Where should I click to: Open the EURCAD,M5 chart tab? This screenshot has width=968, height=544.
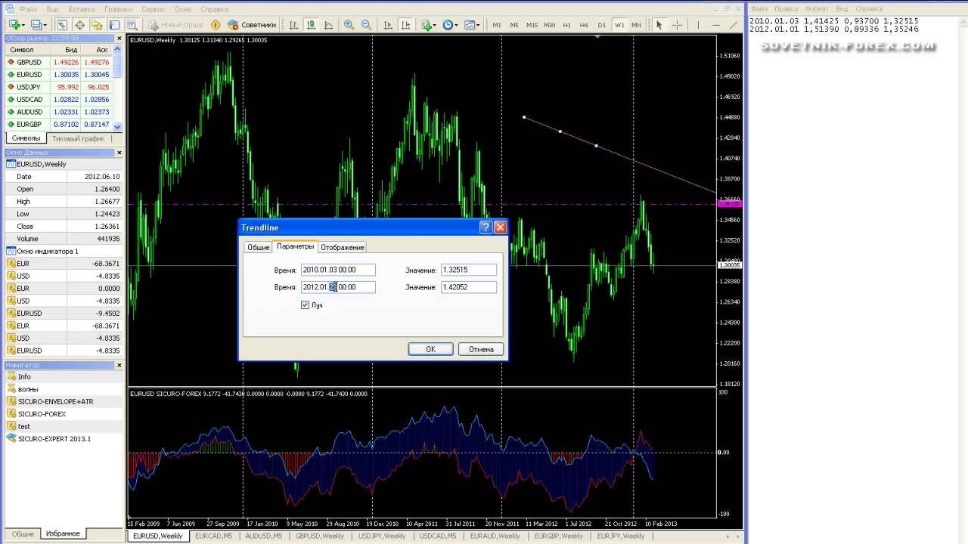click(214, 536)
